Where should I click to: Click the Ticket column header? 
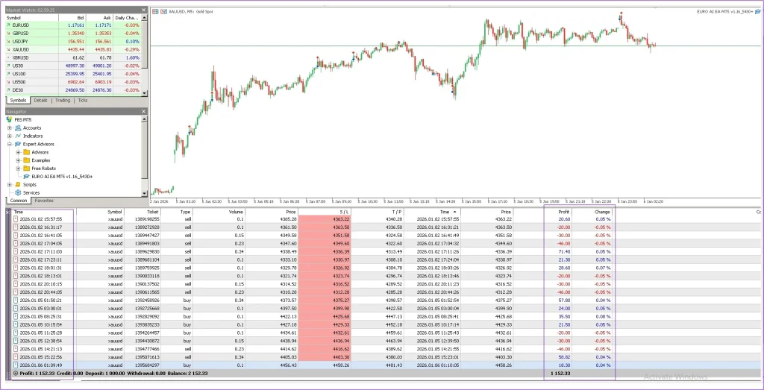click(163, 212)
